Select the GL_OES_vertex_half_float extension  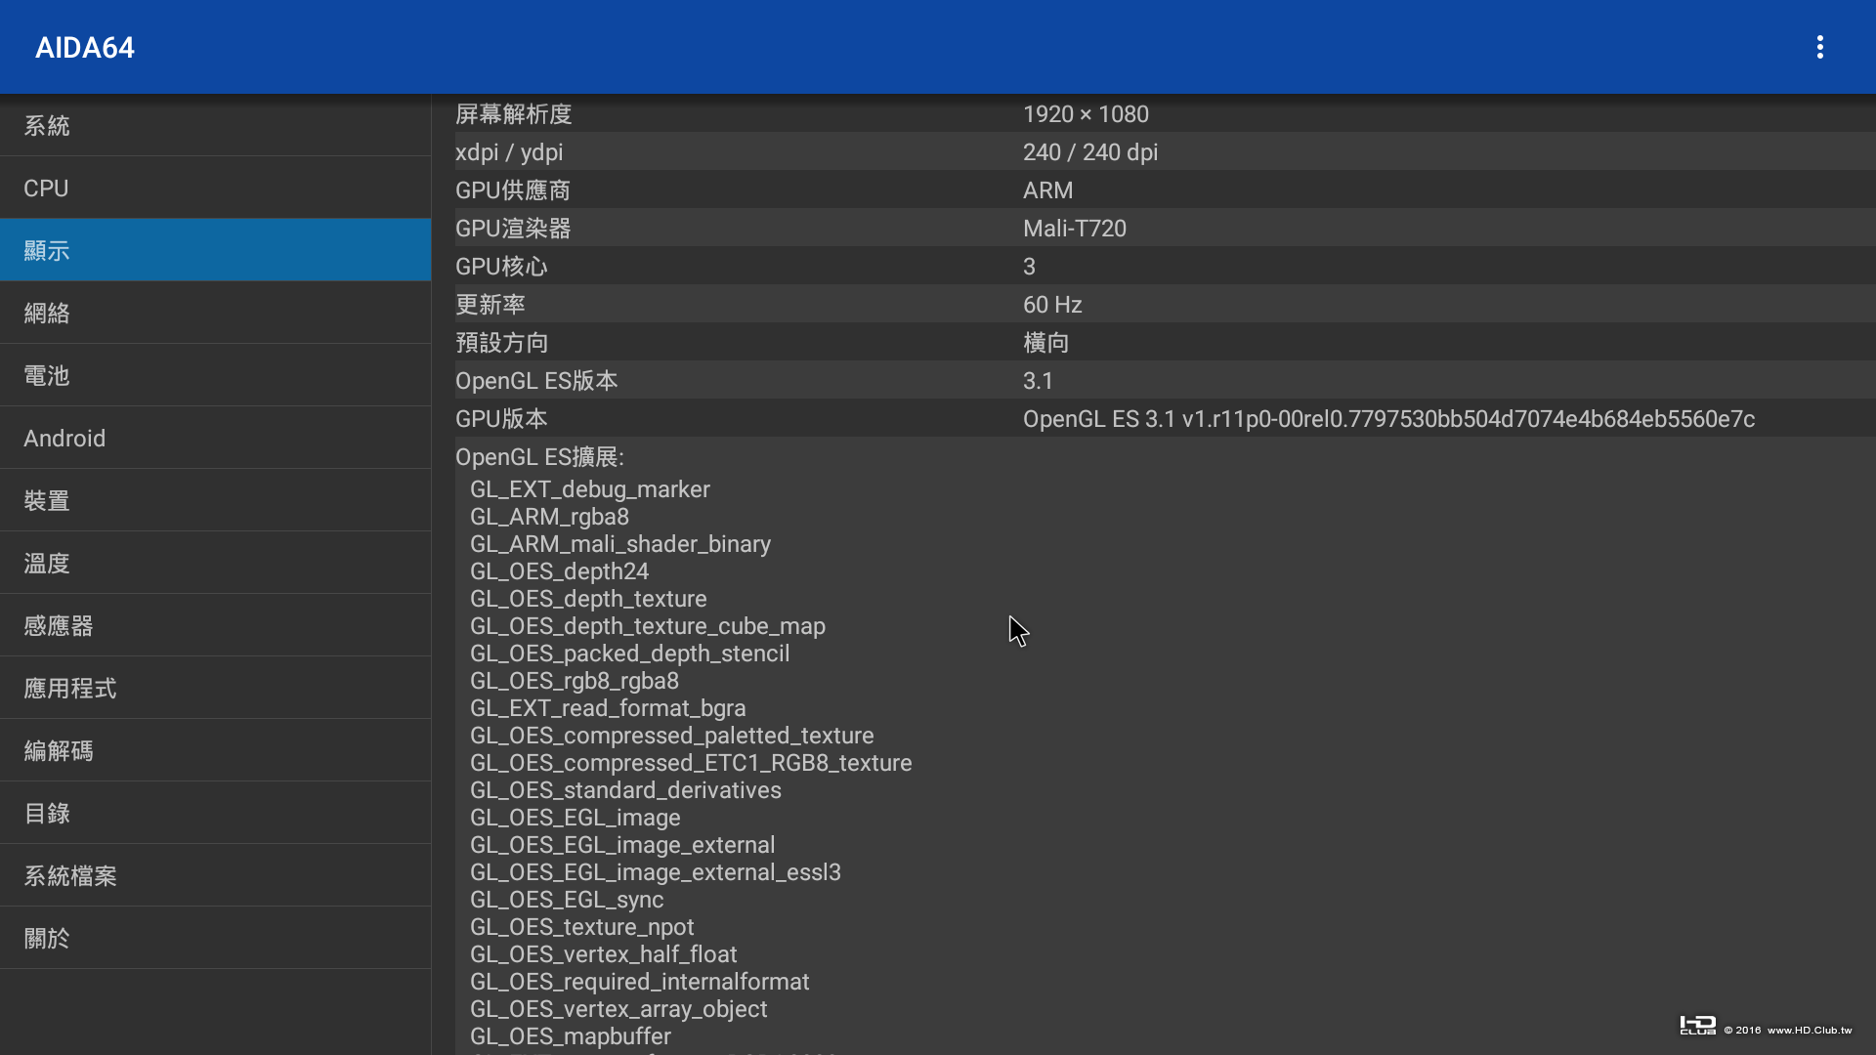click(604, 954)
